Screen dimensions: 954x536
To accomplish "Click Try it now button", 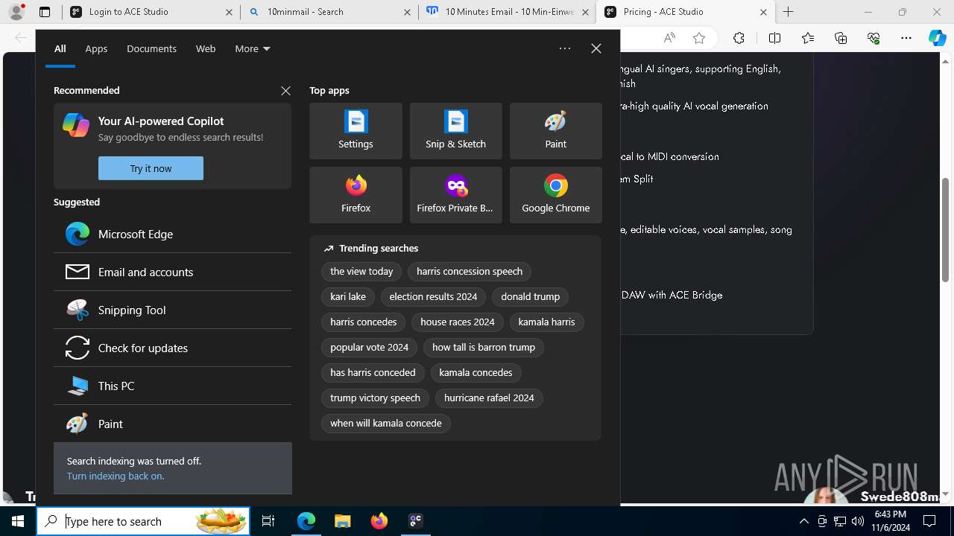I will click(x=151, y=168).
